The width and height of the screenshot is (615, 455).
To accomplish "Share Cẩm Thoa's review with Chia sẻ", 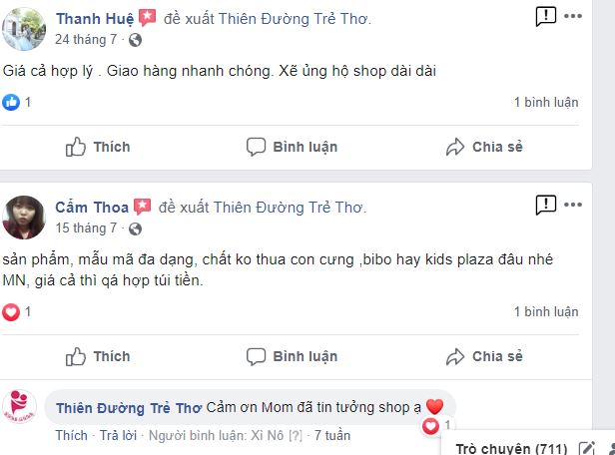I will click(484, 356).
